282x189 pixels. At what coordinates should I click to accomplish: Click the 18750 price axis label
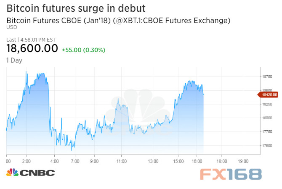pyautogui.click(x=267, y=76)
